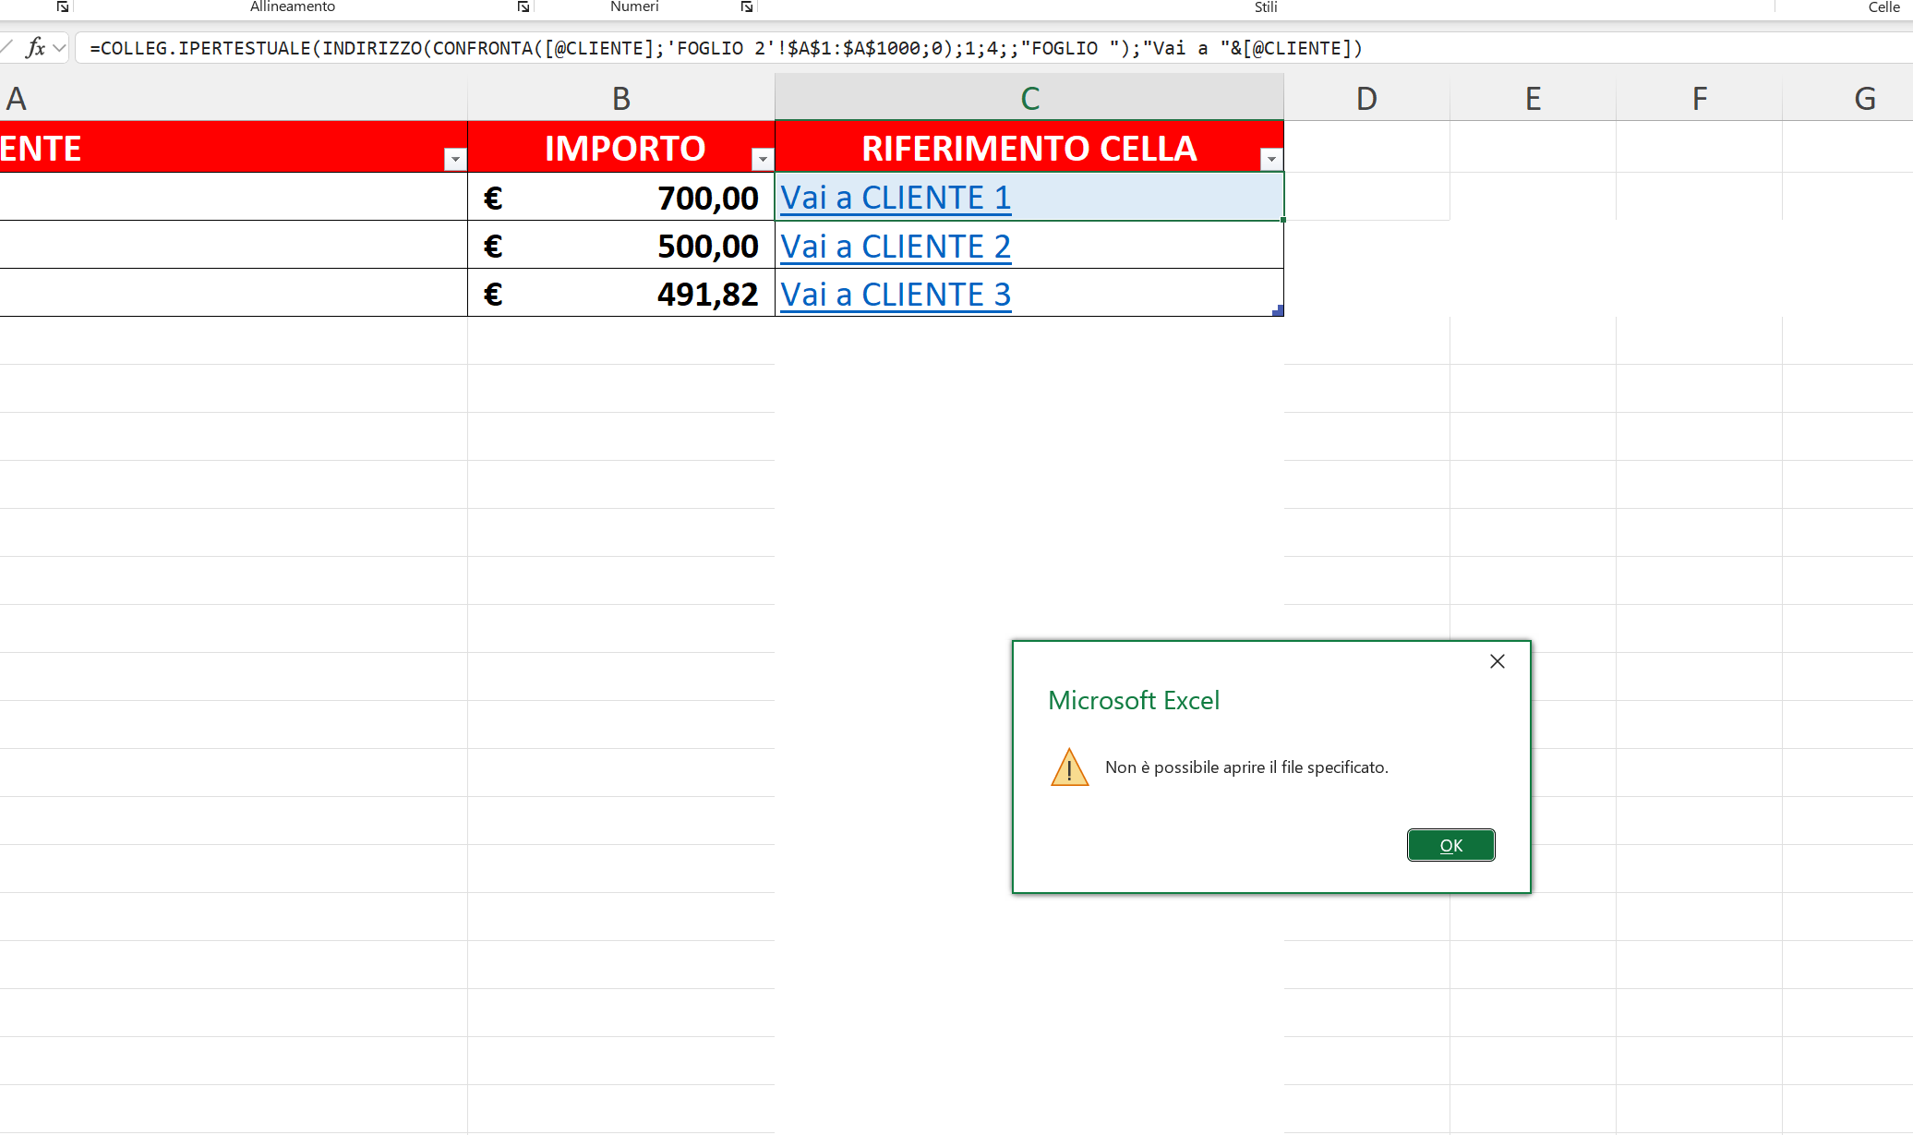Select column B header
The width and height of the screenshot is (1913, 1135).
coord(620,98)
